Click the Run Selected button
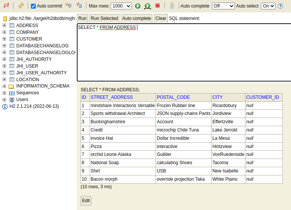The width and height of the screenshot is (291, 210). pos(104,18)
